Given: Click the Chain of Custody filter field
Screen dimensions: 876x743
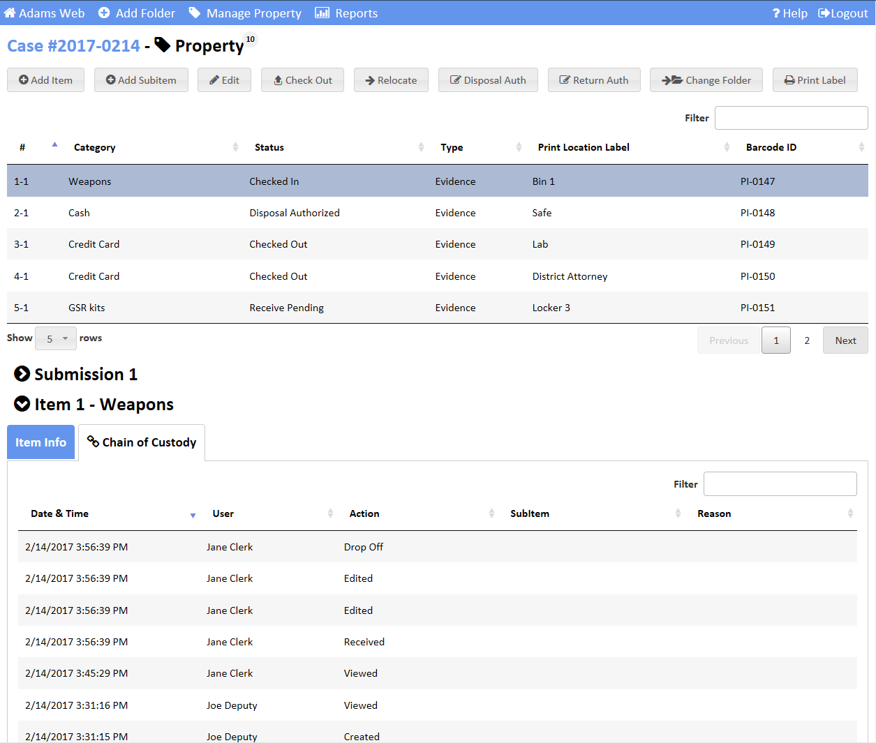Looking at the screenshot, I should 780,484.
